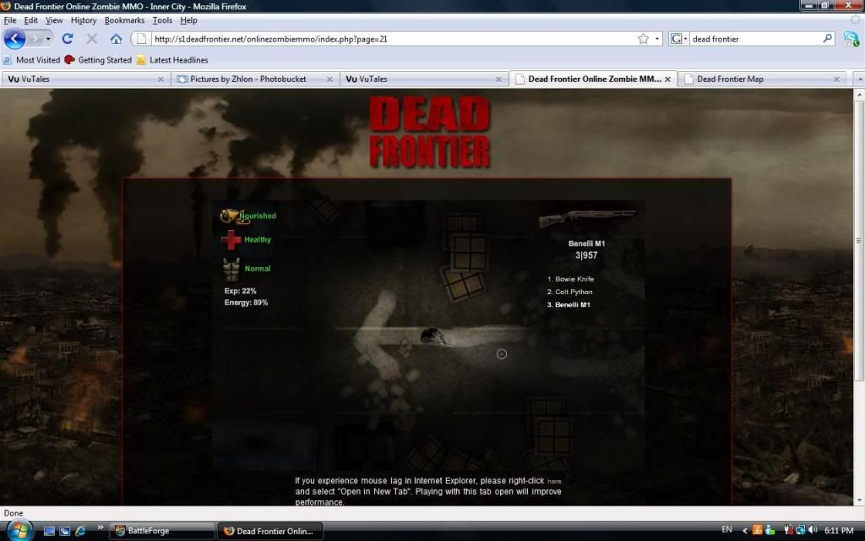Click the search magnifier icon
865x541 pixels.
(827, 39)
